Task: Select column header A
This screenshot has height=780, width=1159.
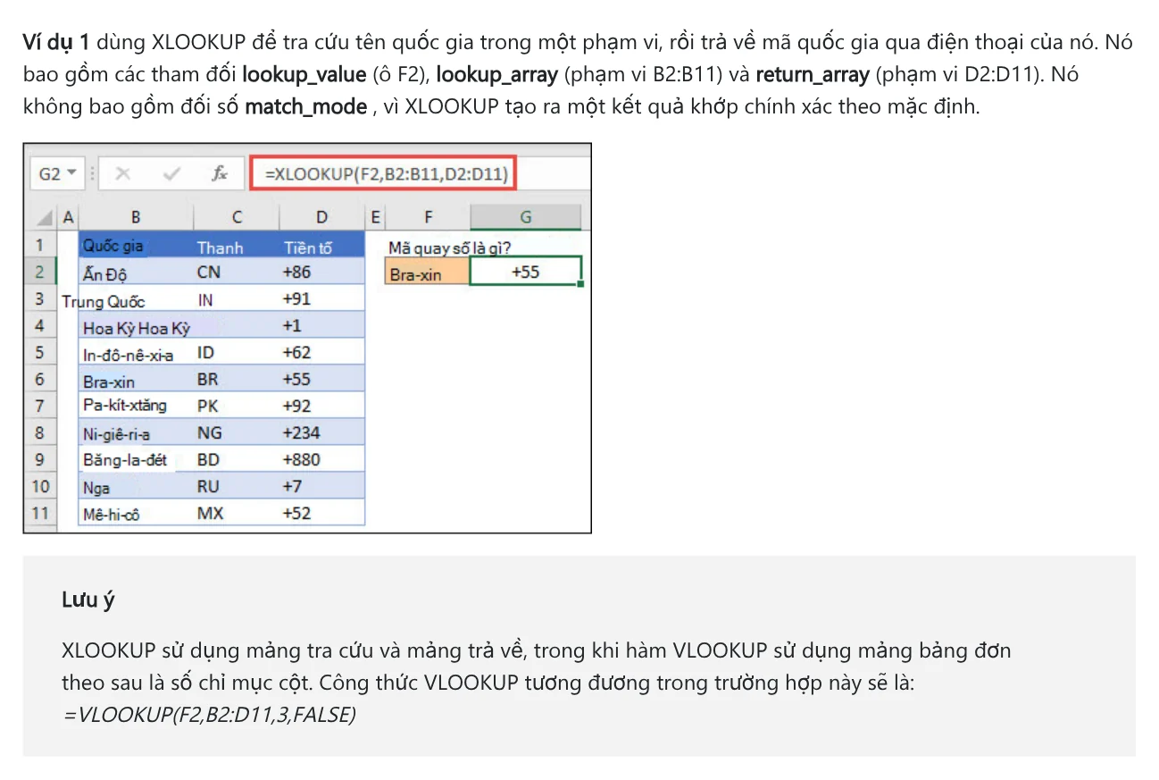Action: 67,217
